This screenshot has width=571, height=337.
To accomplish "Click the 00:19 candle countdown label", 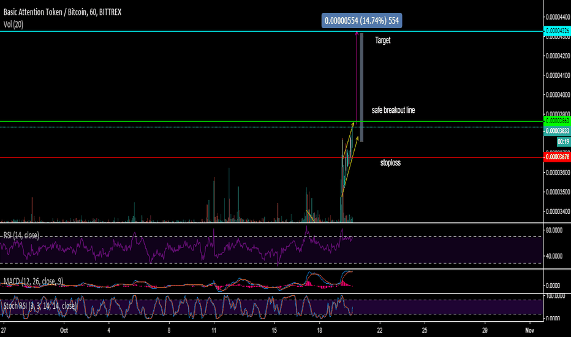I will [564, 142].
